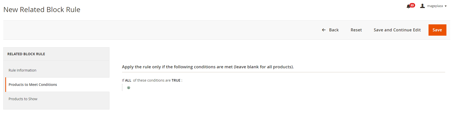Click the left arrow beside Back
455x116 pixels.
click(324, 30)
